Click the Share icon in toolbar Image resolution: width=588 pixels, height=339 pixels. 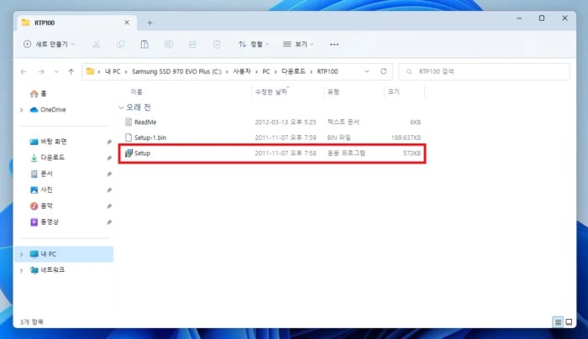coord(192,44)
